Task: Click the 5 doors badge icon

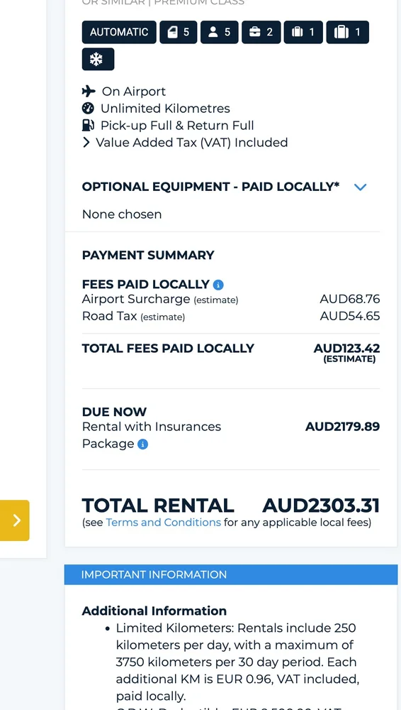Action: (178, 32)
